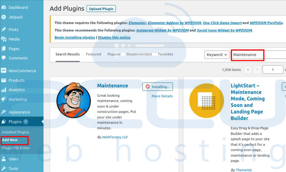This screenshot has height=172, width=286.
Task: Select Add New under Plugins
Action: (x=10, y=140)
